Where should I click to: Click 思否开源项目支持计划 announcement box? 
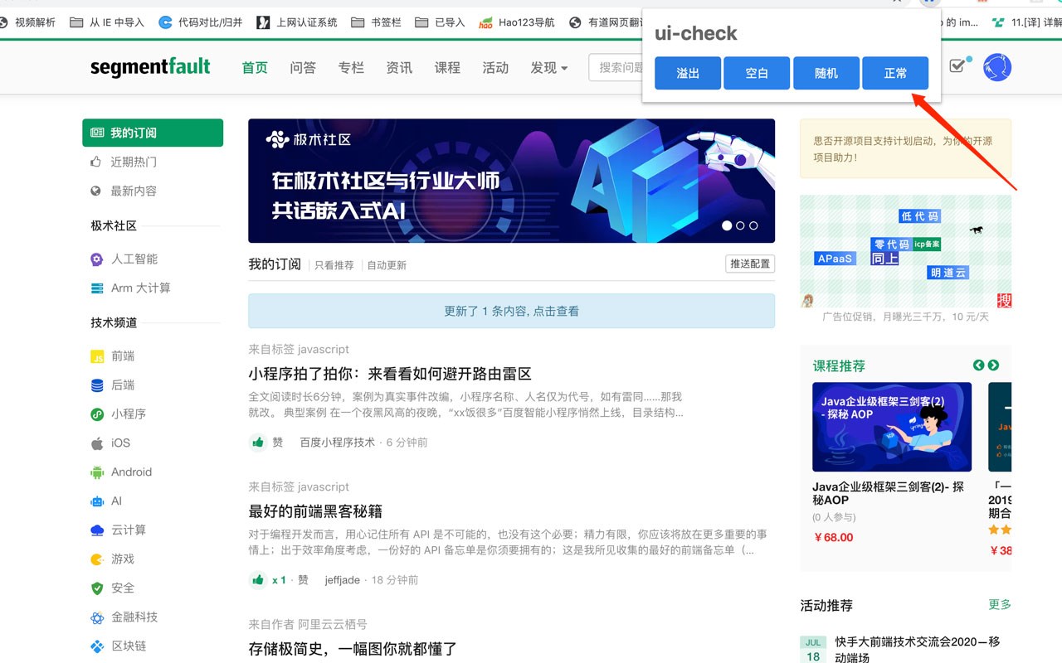pyautogui.click(x=905, y=148)
